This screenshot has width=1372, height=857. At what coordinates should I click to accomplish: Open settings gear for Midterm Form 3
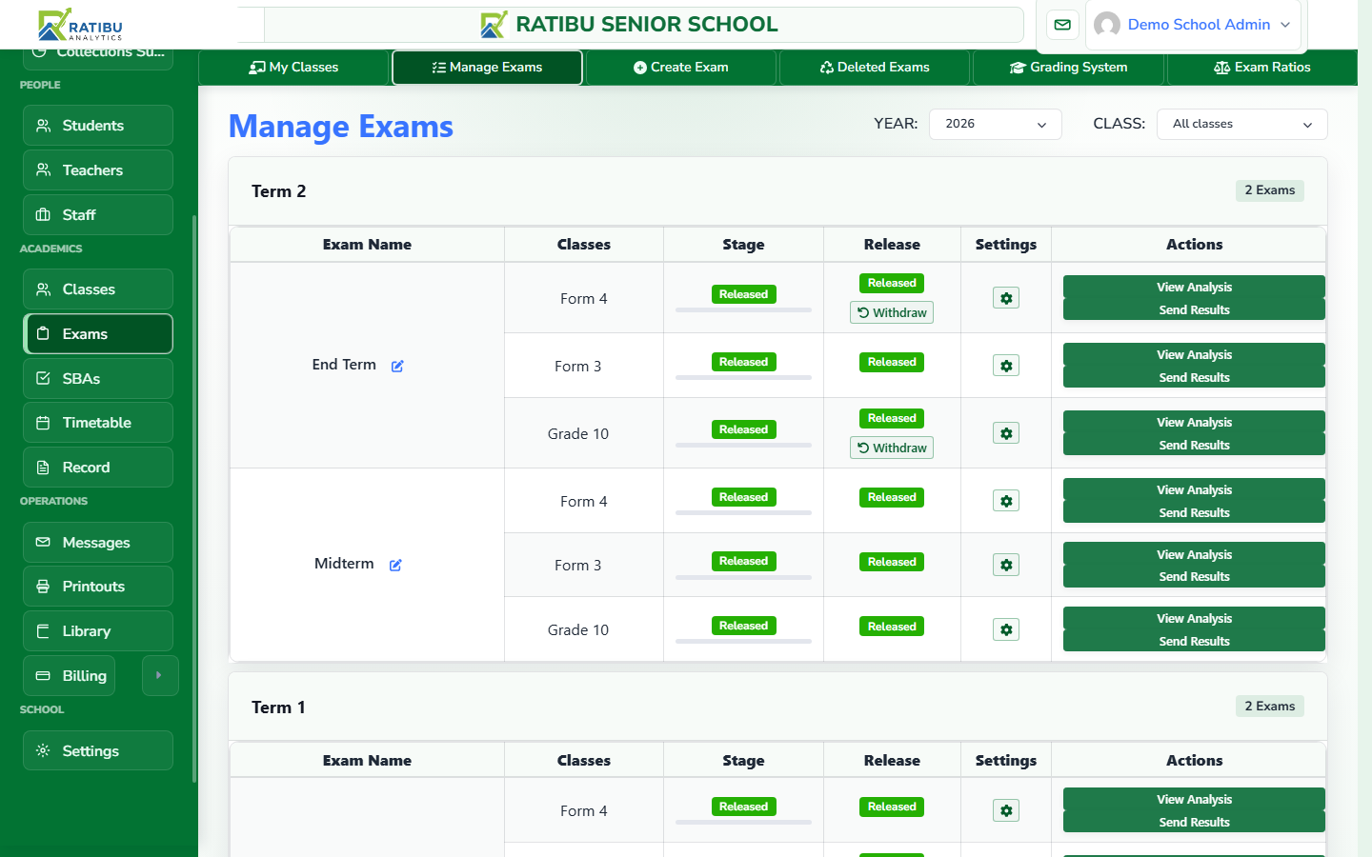pos(1006,565)
